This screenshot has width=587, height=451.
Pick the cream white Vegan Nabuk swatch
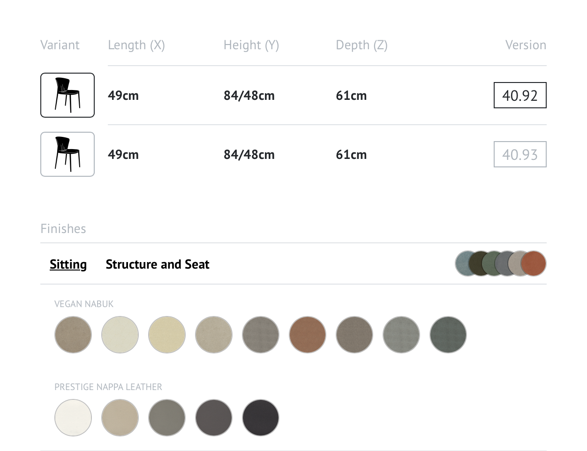pos(120,335)
